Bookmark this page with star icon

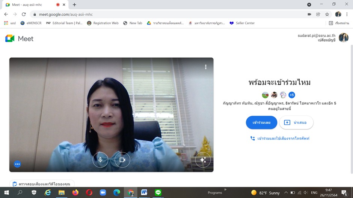click(x=327, y=14)
